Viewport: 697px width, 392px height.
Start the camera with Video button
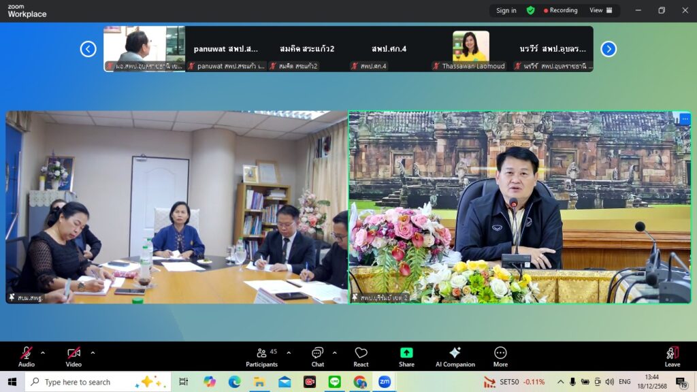point(74,357)
